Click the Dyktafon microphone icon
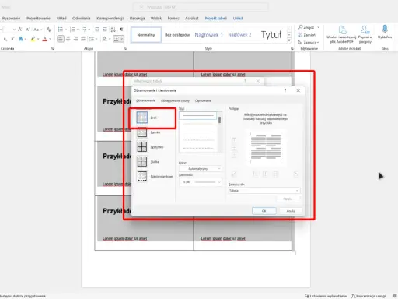This screenshot has height=299, width=398. tap(385, 29)
